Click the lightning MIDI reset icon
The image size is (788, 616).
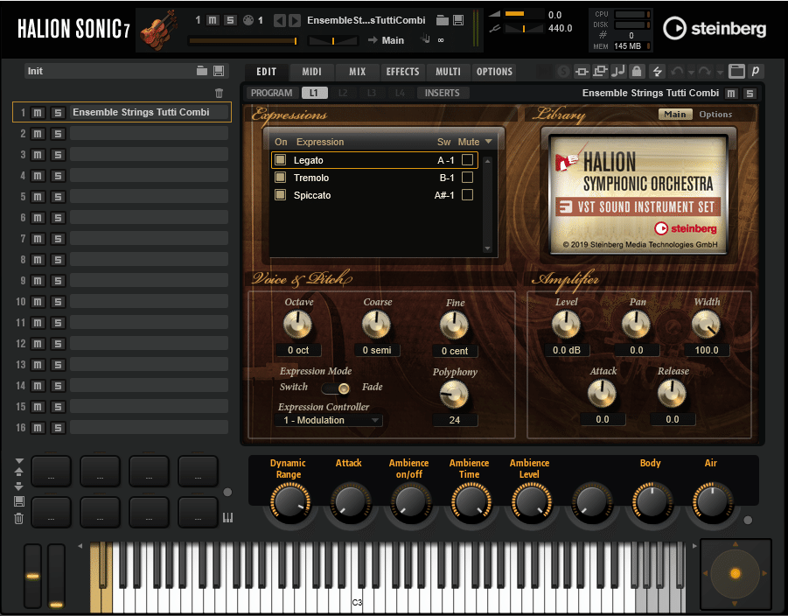657,72
